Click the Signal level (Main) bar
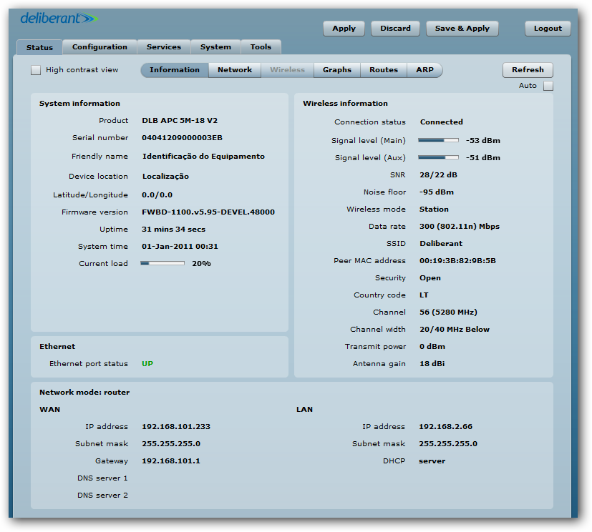592x532 pixels. tap(440, 140)
